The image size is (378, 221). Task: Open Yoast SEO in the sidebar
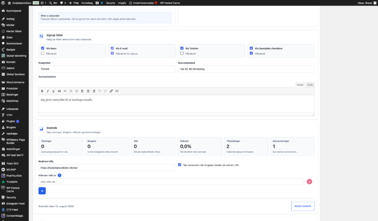point(12,163)
